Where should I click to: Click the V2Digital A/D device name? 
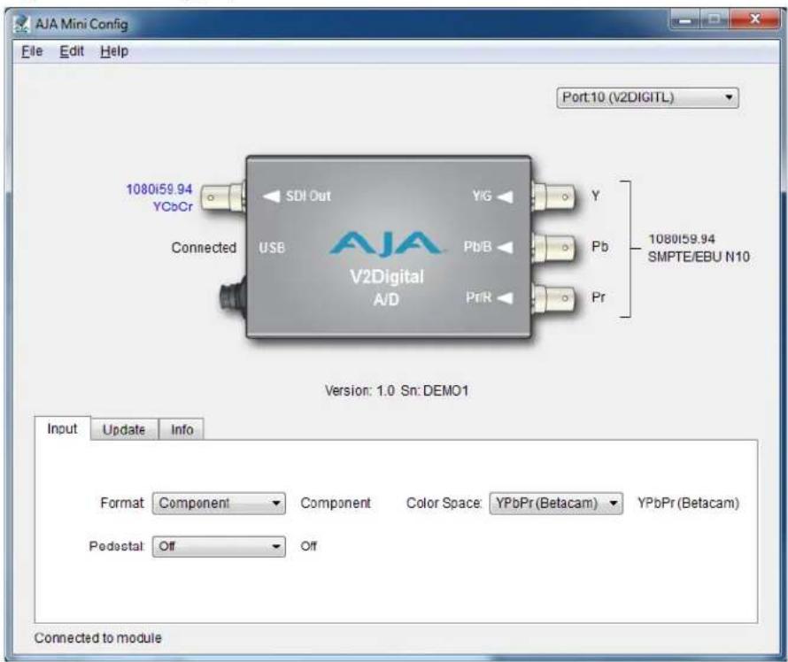pyautogui.click(x=386, y=288)
